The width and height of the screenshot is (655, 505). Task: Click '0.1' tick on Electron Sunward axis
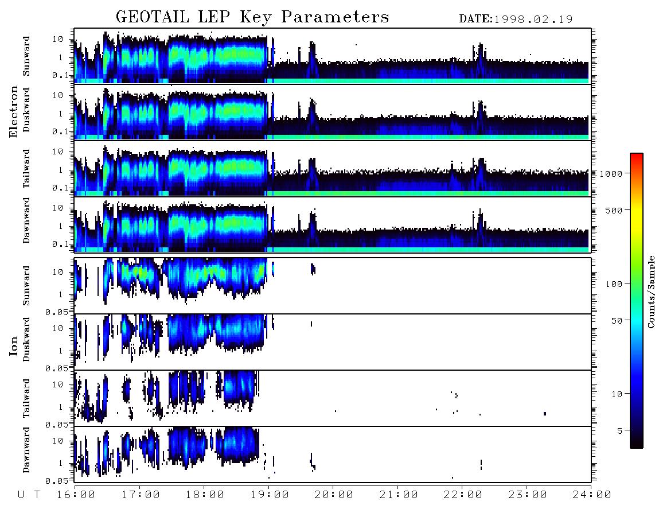[x=61, y=75]
